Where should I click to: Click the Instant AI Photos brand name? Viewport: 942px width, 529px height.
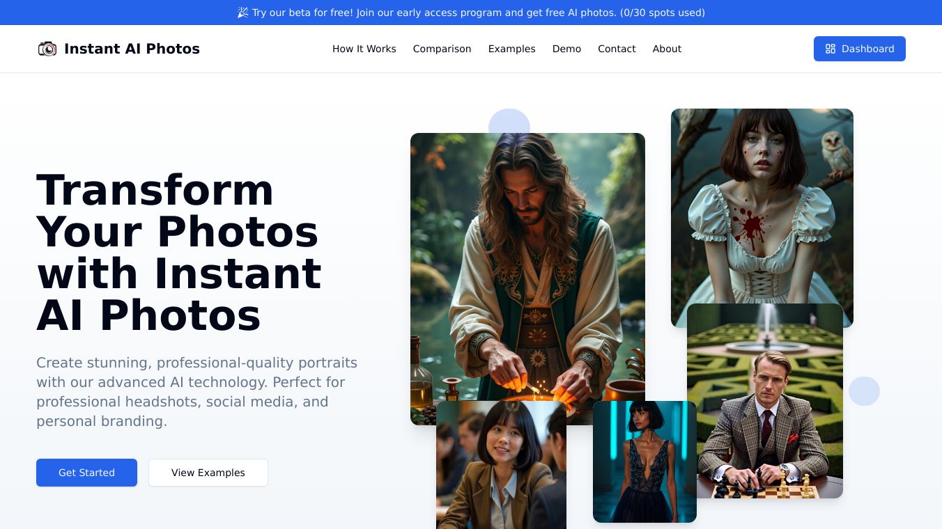[x=132, y=49]
